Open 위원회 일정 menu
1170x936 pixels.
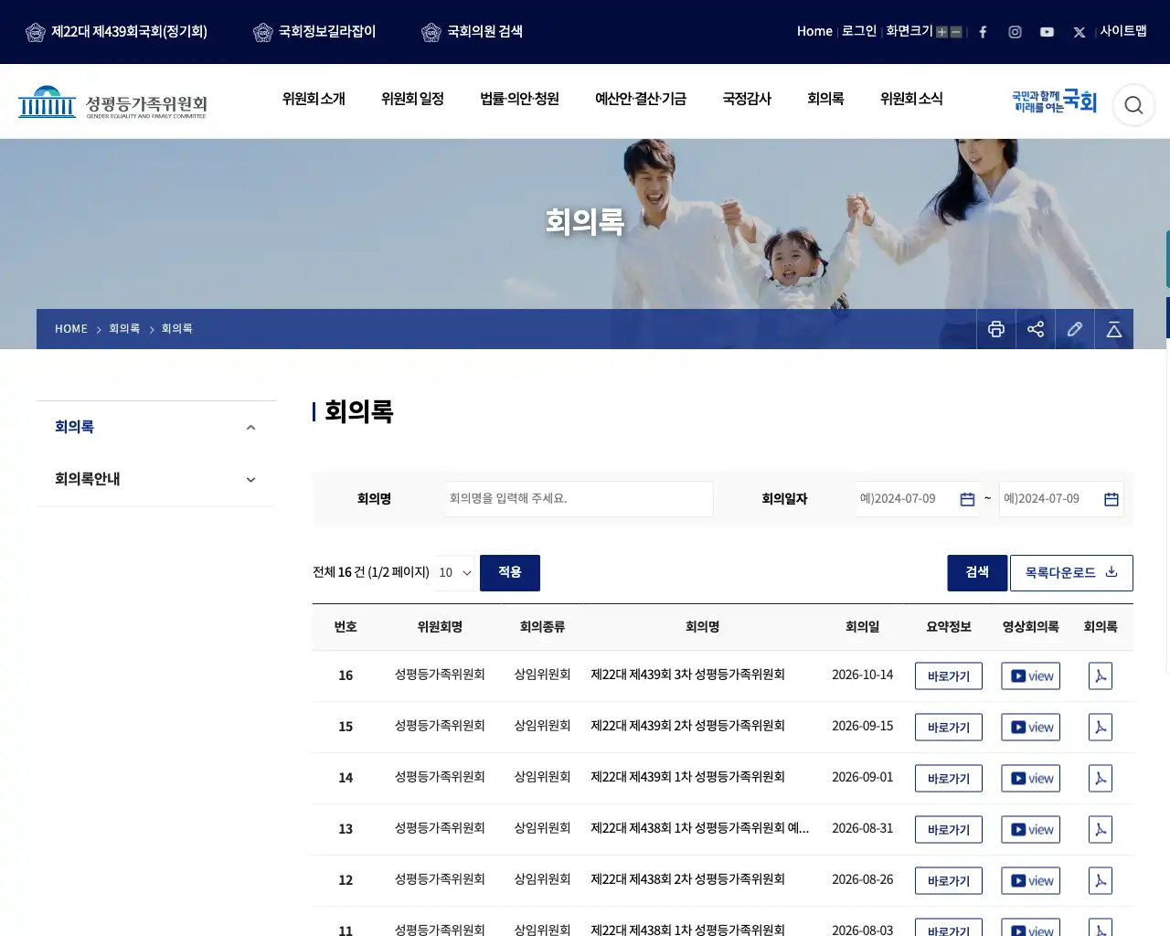[x=412, y=99]
